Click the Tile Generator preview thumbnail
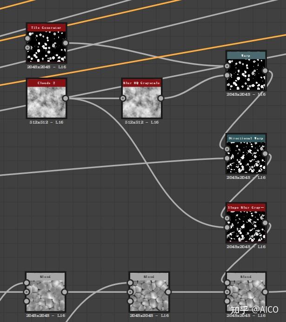The image size is (286, 322). coord(47,46)
